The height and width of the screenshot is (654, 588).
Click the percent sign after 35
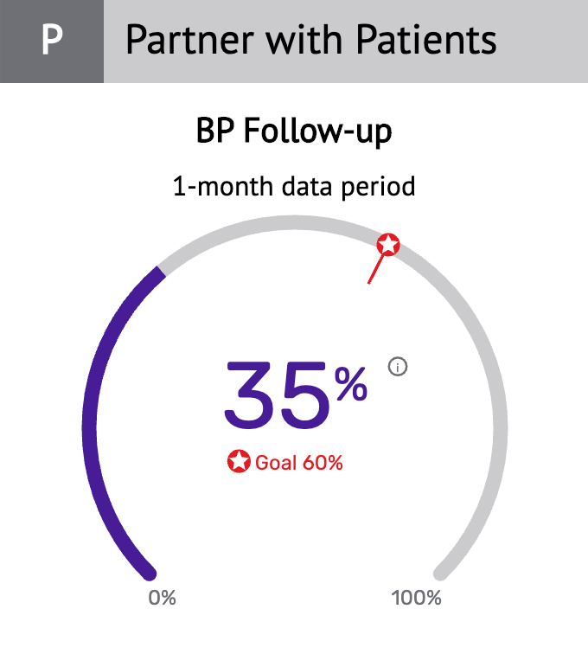(x=351, y=384)
